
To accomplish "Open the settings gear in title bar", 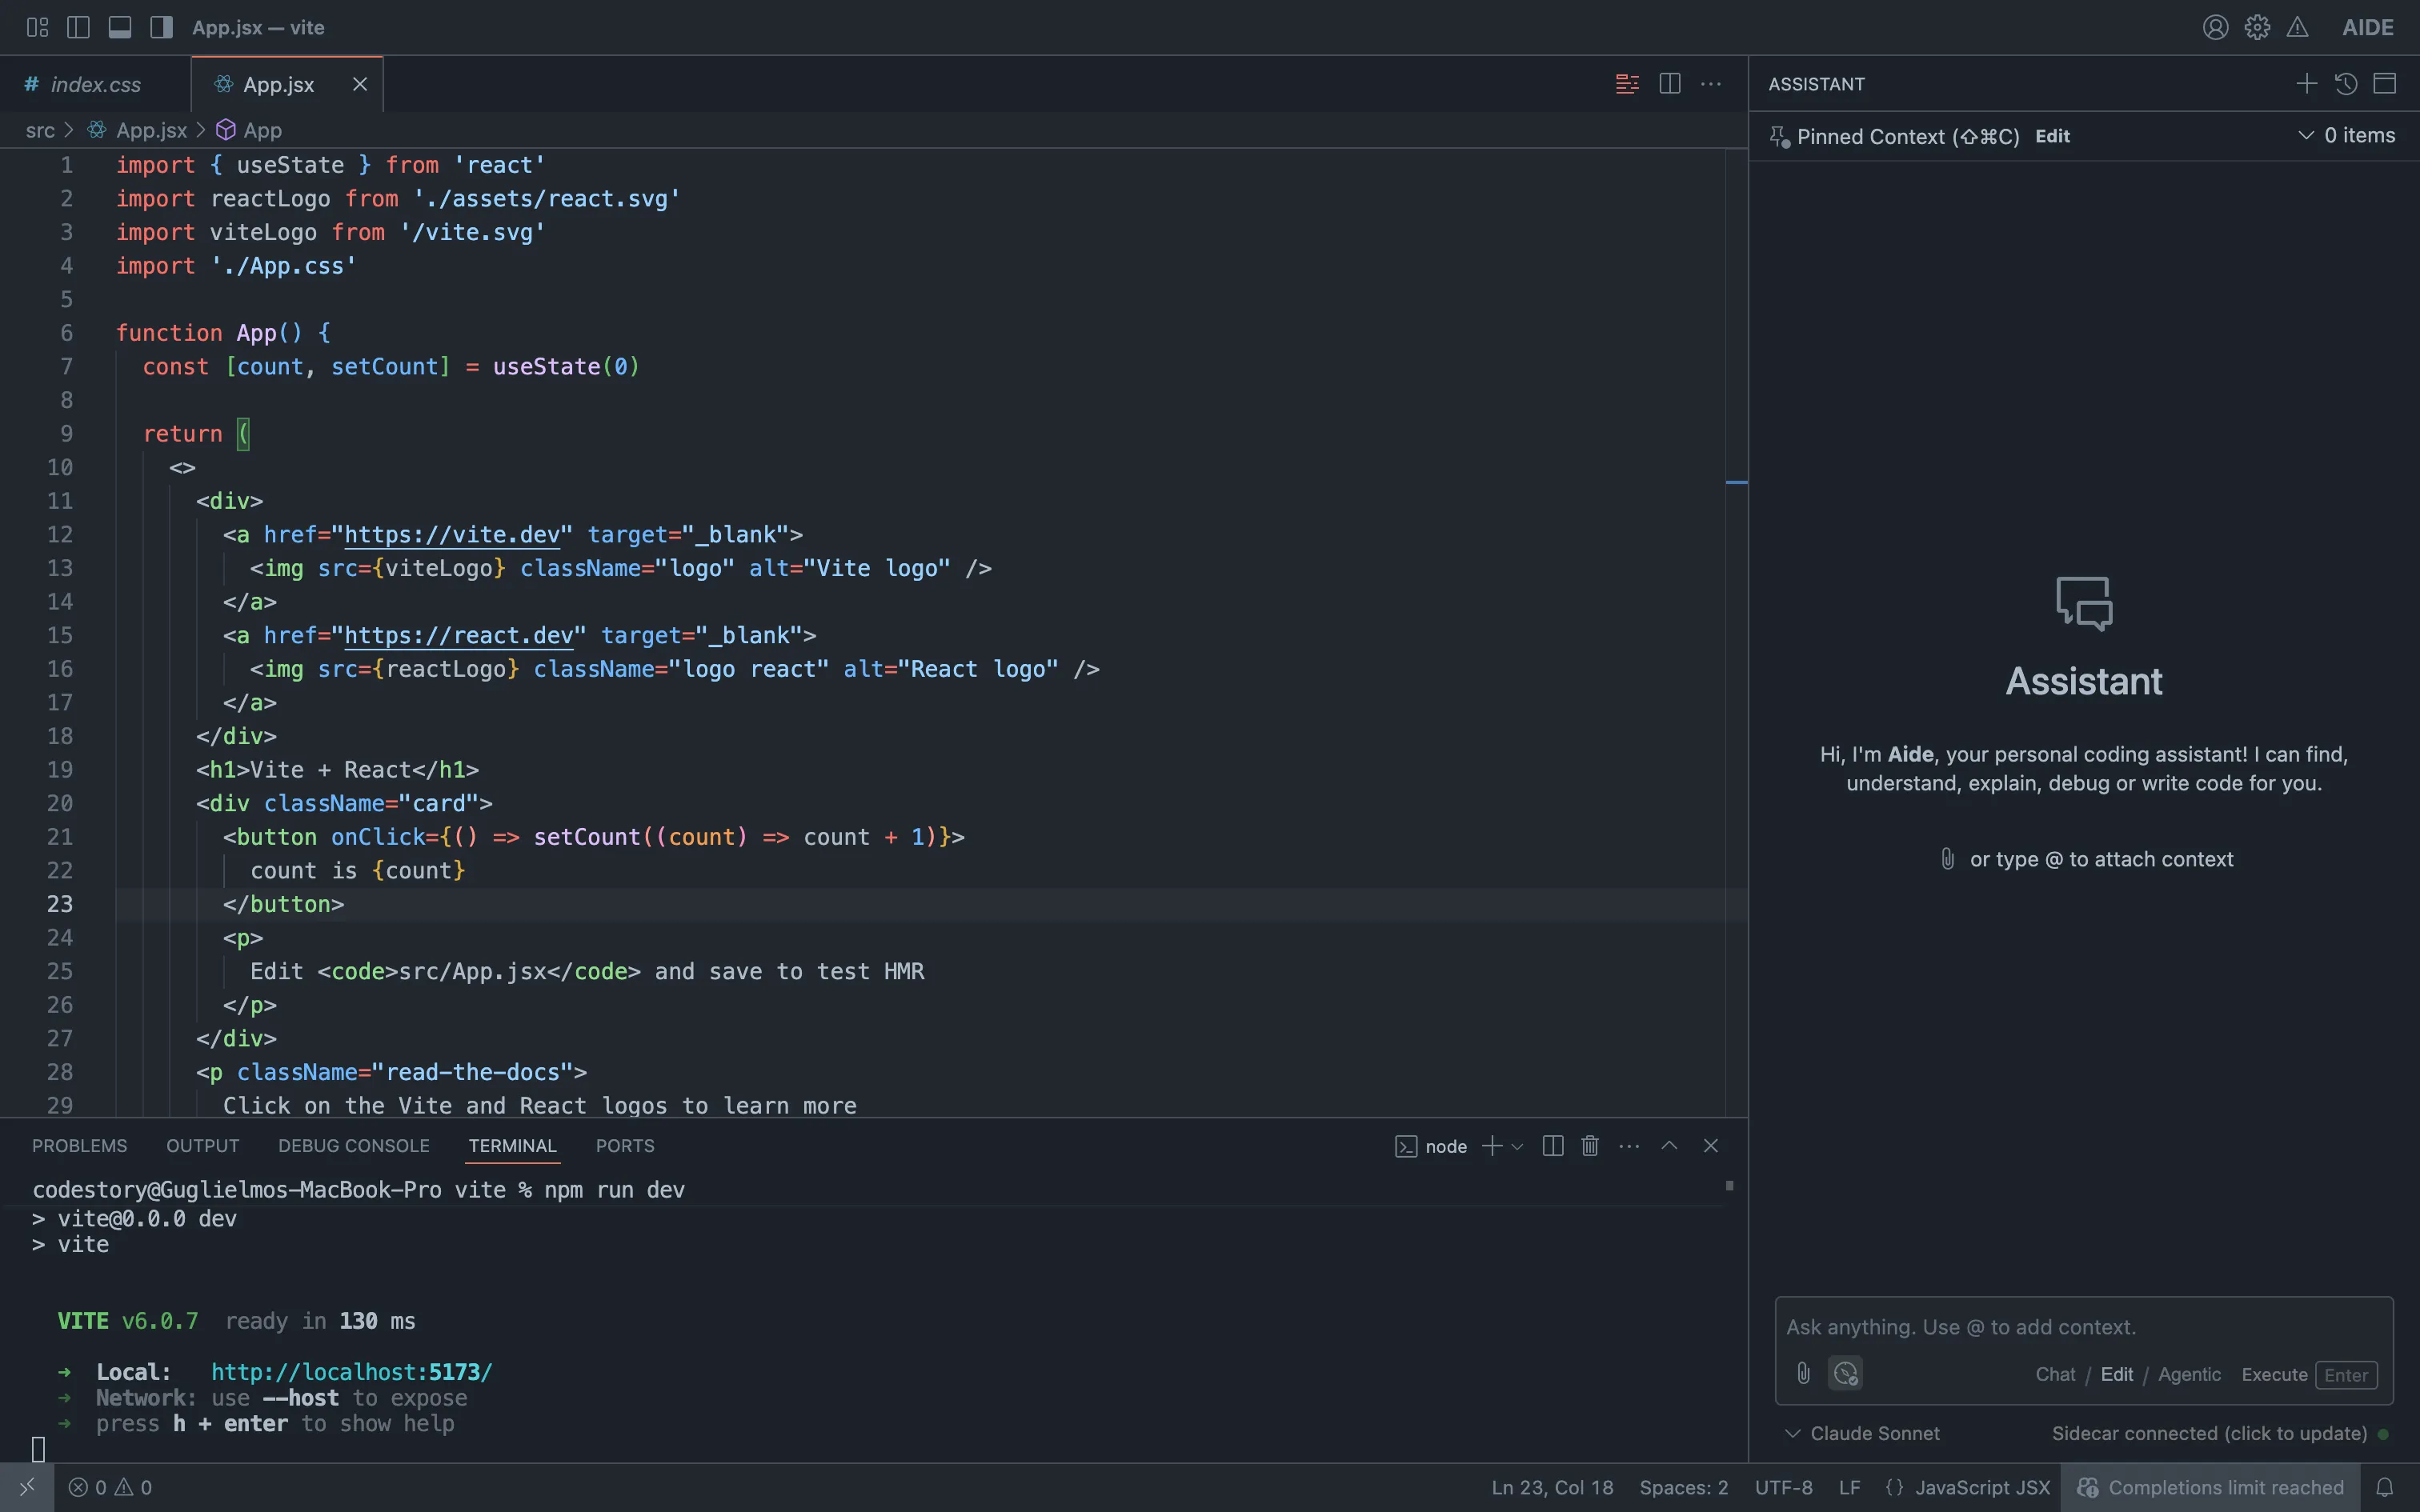I will (x=2257, y=27).
